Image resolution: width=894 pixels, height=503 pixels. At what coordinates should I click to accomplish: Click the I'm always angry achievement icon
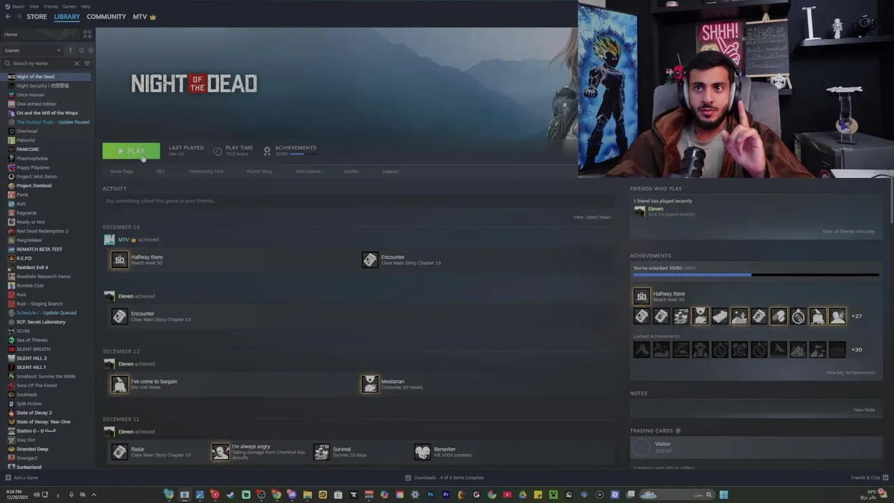220,452
